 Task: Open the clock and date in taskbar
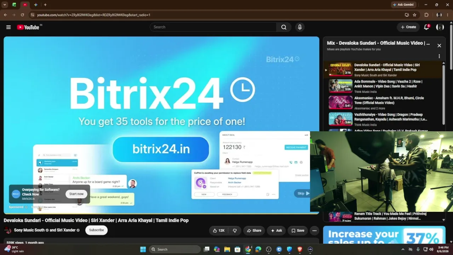[x=443, y=249]
